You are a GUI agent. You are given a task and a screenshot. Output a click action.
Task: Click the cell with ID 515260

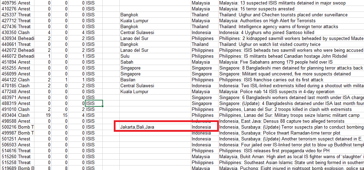point(9,157)
